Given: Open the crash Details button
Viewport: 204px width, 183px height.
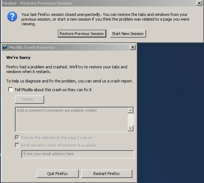Looking at the screenshot, I should 29,99.
